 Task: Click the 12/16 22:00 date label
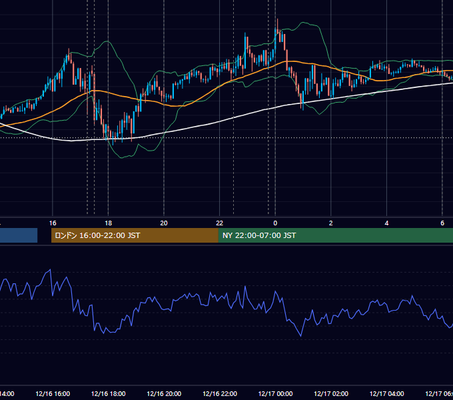[x=220, y=393]
